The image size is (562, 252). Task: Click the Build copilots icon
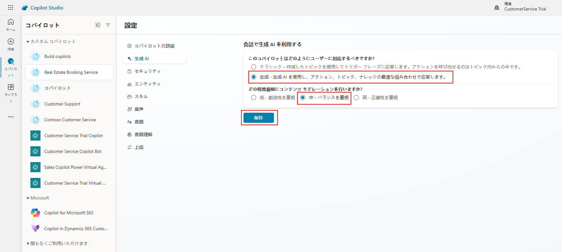tap(35, 56)
